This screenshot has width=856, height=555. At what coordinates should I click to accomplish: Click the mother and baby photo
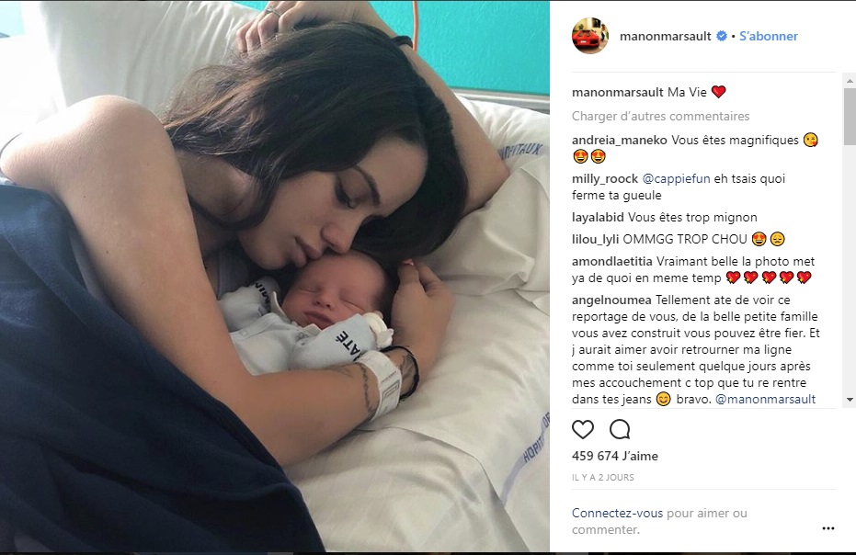[275, 277]
